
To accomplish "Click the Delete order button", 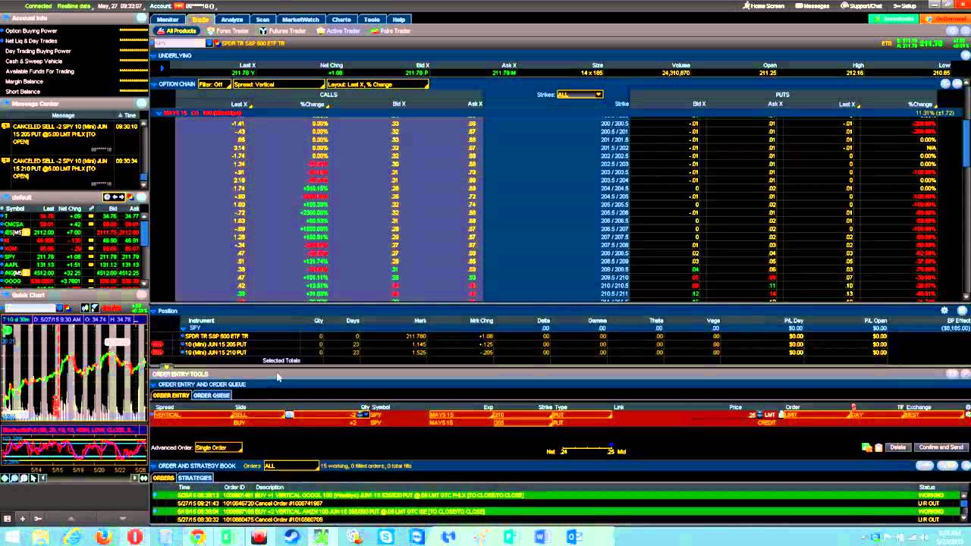I will tap(898, 447).
